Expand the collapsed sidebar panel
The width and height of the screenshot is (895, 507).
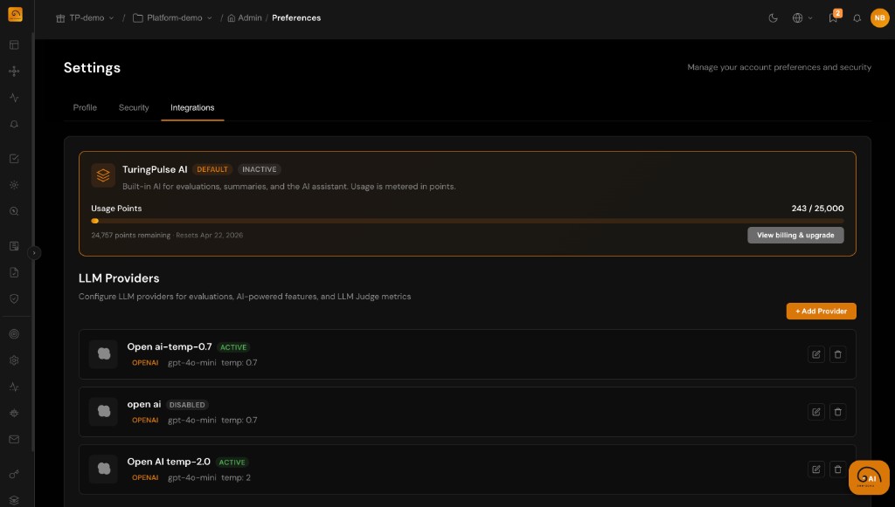33,252
